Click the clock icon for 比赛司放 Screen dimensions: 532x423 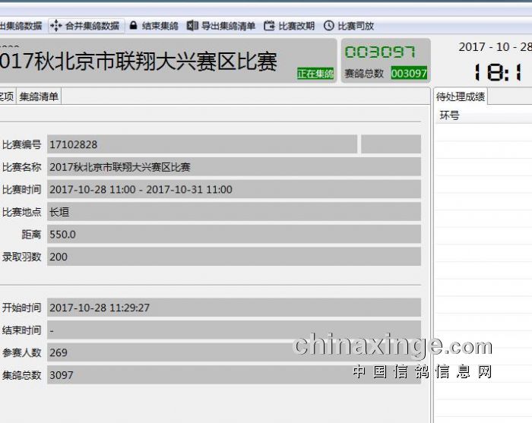[329, 26]
